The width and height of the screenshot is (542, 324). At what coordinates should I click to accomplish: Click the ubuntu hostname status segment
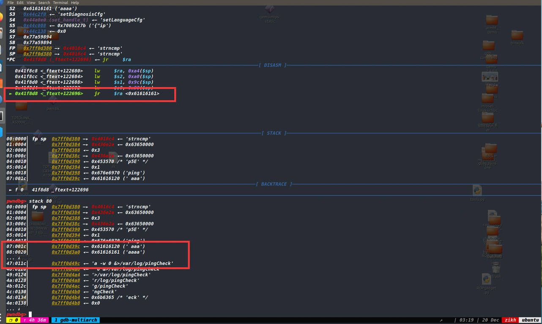coord(530,320)
